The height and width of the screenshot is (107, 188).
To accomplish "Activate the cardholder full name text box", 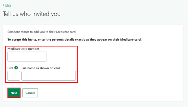I will pyautogui.click(x=49, y=76).
